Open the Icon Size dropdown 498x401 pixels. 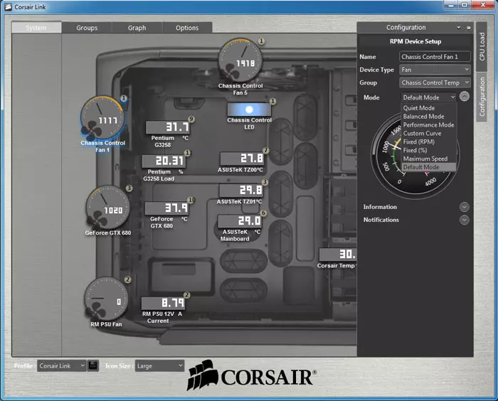click(x=159, y=365)
